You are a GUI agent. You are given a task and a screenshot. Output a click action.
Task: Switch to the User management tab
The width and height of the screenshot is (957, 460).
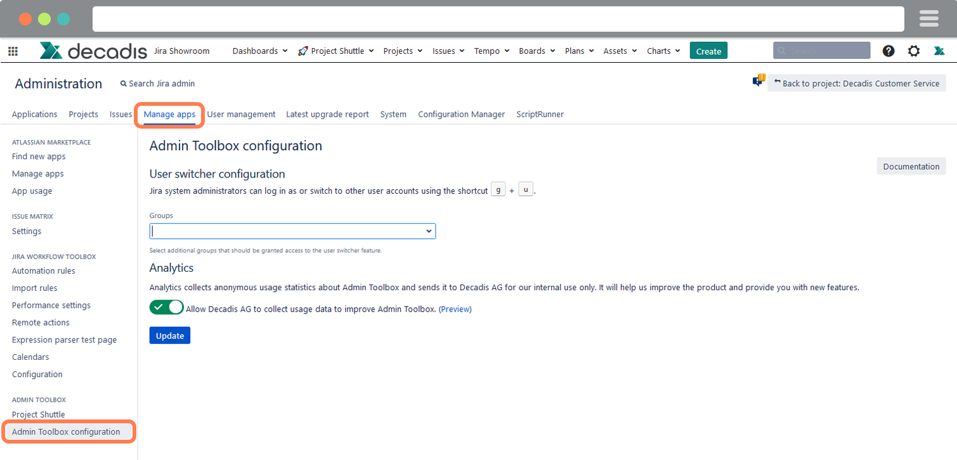(x=241, y=114)
